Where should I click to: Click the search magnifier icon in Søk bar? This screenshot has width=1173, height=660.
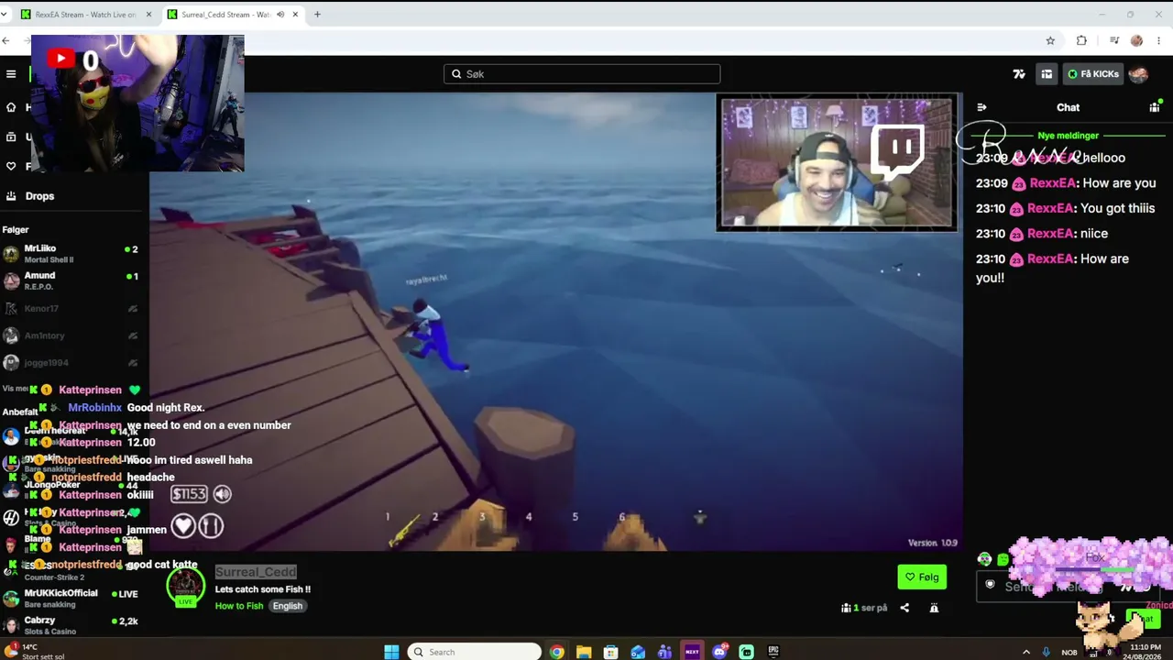pos(456,74)
